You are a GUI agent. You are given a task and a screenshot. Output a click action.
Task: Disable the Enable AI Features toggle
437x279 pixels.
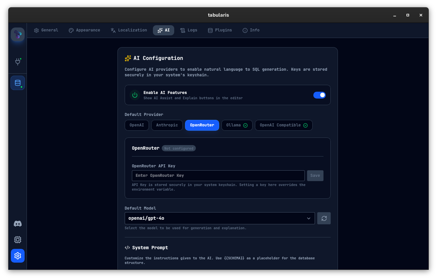tap(320, 95)
